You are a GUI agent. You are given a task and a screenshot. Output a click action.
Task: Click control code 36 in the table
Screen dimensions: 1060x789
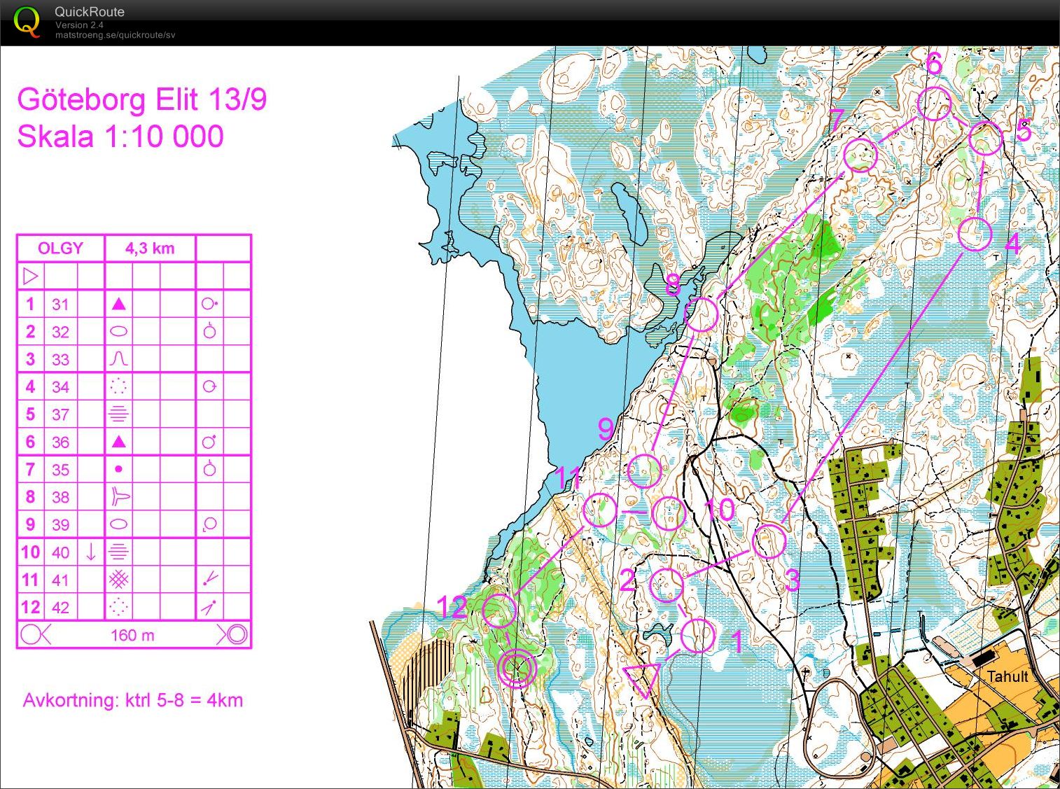click(x=61, y=442)
